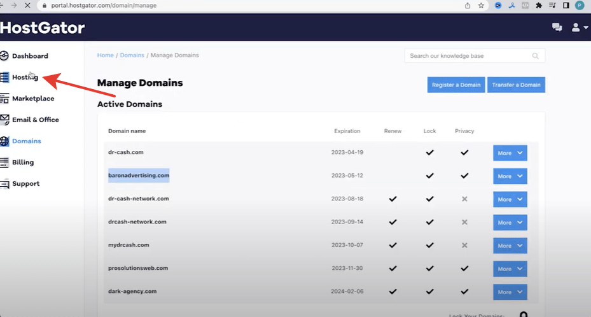Screen dimensions: 591x317
Task: Toggle Privacy checkmark for baronadvertising.com
Action: 464,176
